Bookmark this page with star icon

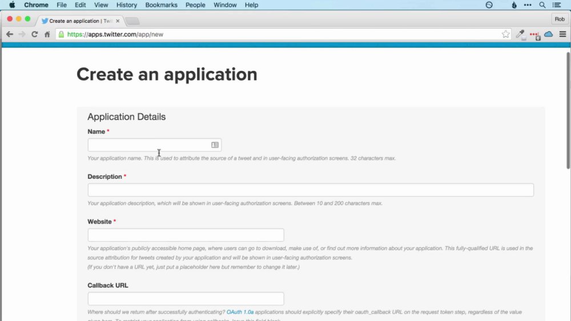point(505,34)
